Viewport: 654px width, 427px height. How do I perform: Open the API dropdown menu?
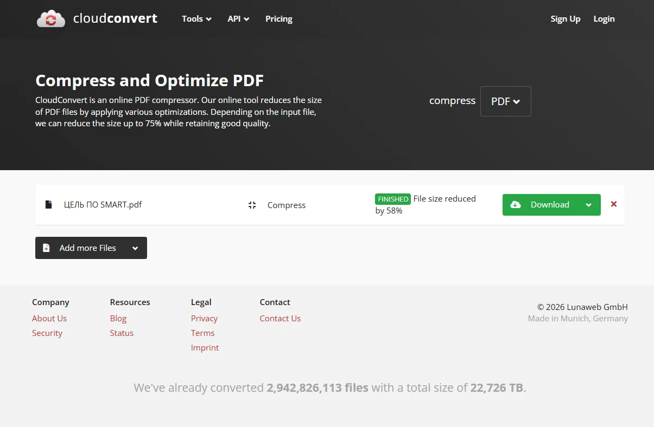point(238,19)
